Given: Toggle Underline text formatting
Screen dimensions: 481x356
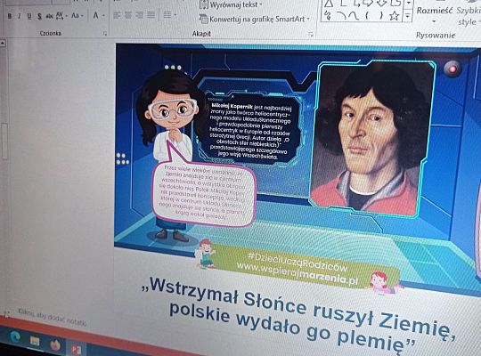Looking at the screenshot, I should [29, 16].
